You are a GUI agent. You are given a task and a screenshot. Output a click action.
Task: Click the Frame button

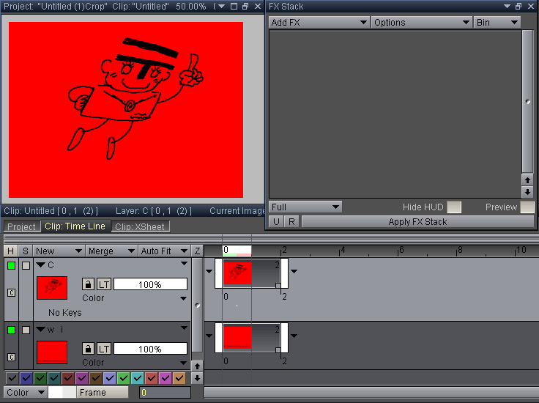103,392
